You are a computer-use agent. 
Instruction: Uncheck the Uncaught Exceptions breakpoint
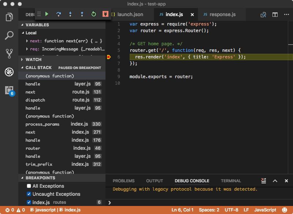[x=29, y=194]
